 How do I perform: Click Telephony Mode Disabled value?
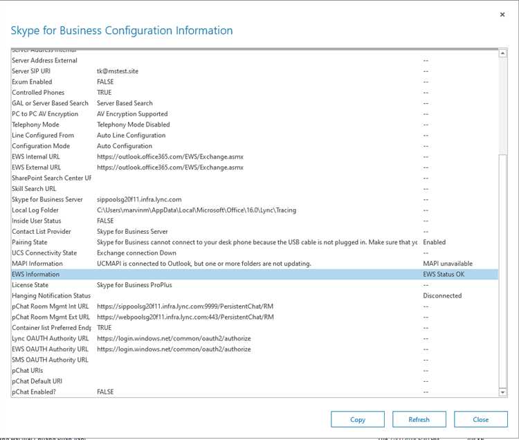[x=133, y=125]
